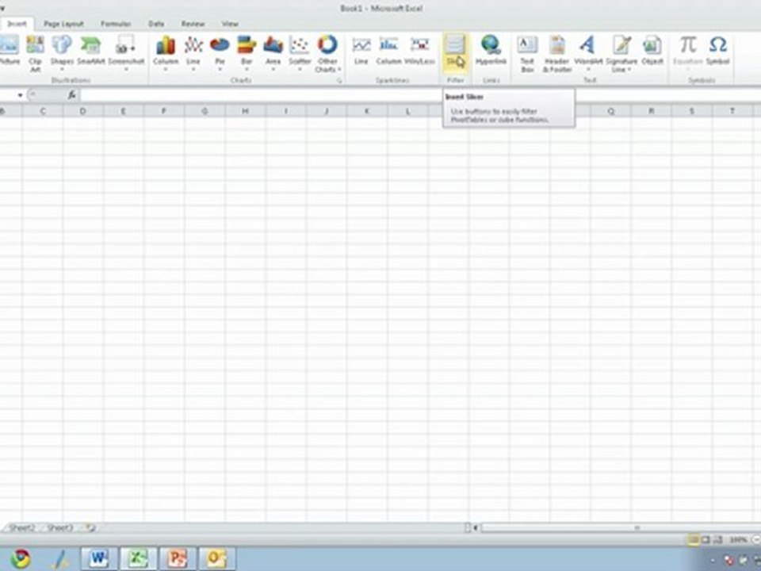Switch to the Page Layout tab
Viewport: 761px width, 571px height.
tap(63, 24)
